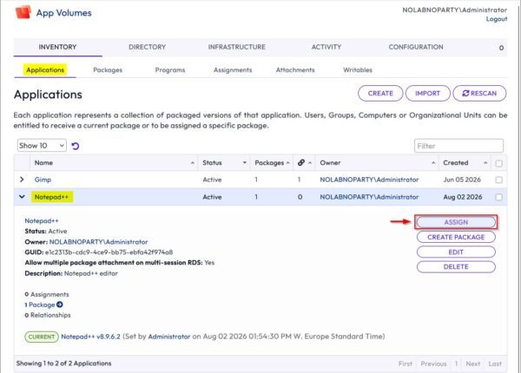
Task: Select page 1 in pagination
Action: (x=456, y=363)
